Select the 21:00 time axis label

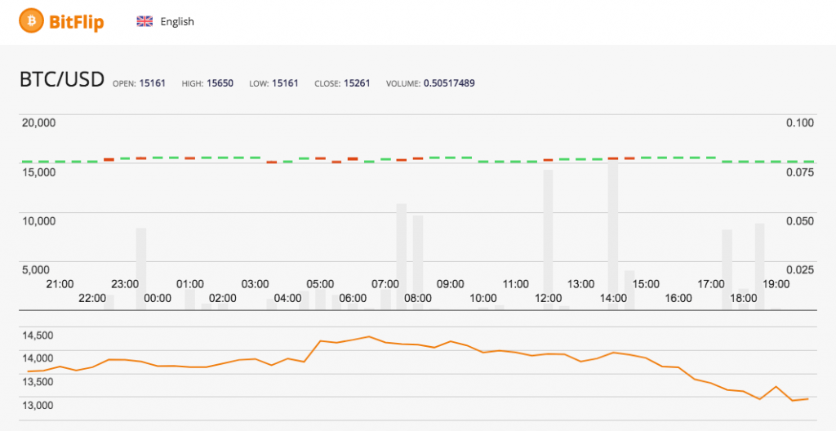tap(60, 284)
